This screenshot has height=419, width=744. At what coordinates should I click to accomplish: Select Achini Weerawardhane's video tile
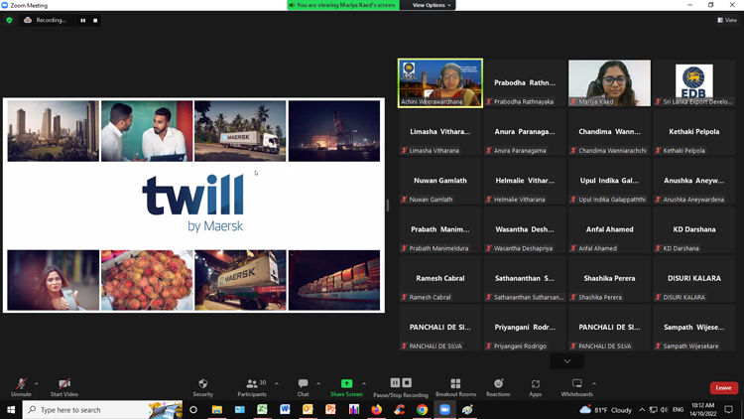click(440, 83)
